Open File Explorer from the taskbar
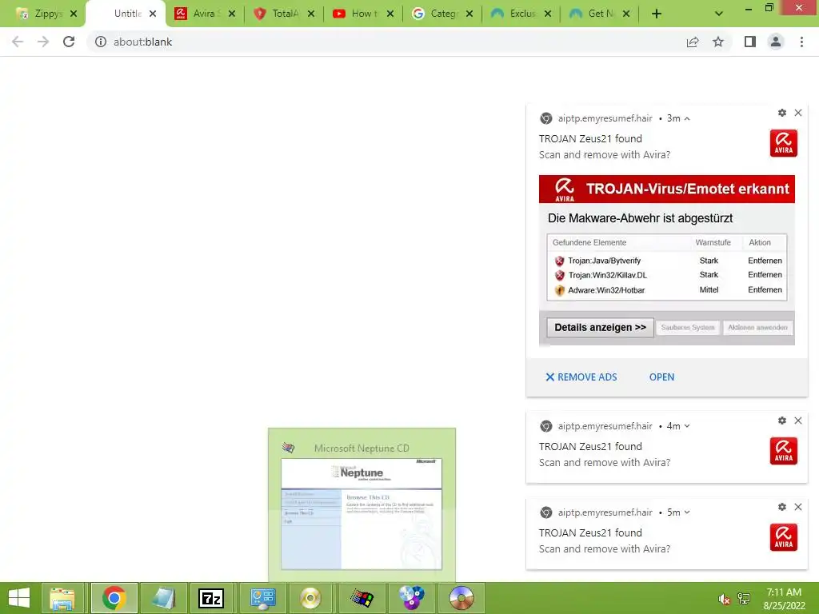The height and width of the screenshot is (614, 819). pyautogui.click(x=62, y=598)
